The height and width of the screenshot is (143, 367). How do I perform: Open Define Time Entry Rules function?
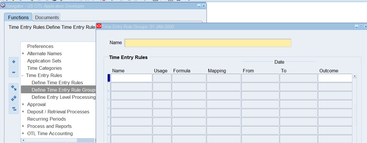(x=57, y=83)
